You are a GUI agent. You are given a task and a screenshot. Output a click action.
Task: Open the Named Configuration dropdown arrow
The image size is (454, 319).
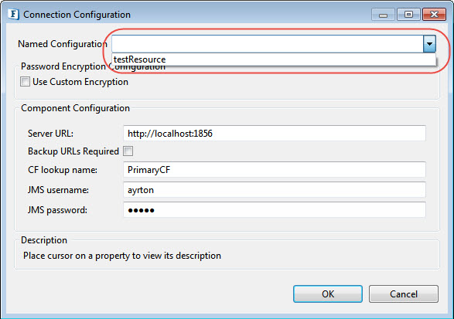coord(429,44)
